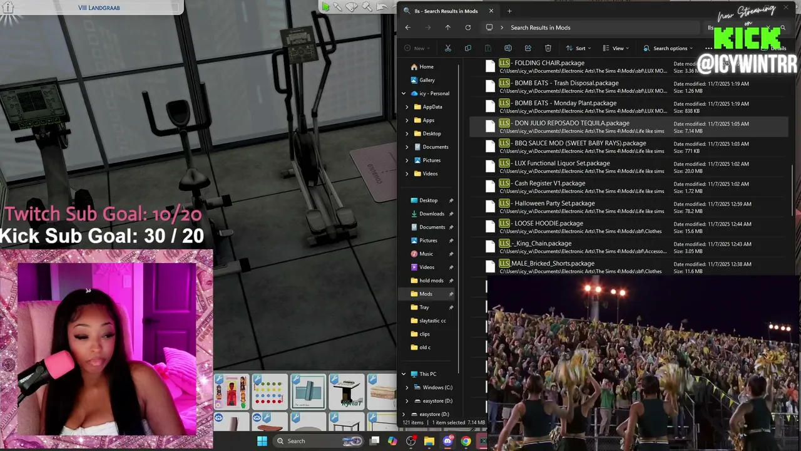Expand the Apps folder node
Screen dimensions: 801x451
click(x=407, y=120)
